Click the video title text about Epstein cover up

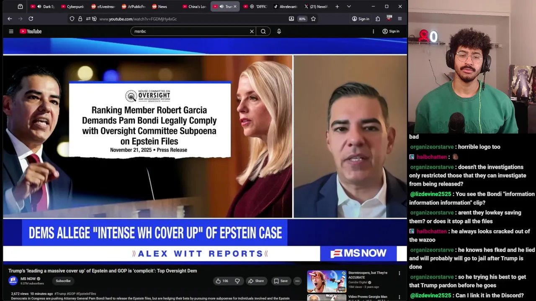(x=103, y=271)
